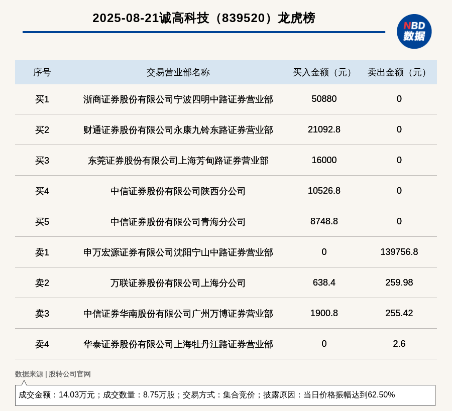
Task: Click the 成交金额 summary note box
Action: [x=225, y=395]
